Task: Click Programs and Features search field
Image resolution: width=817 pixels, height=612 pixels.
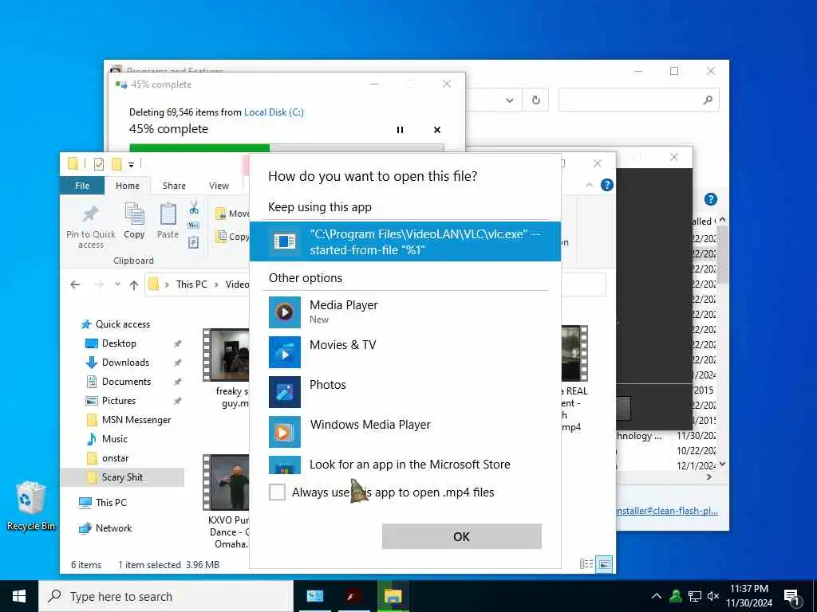Action: [x=638, y=100]
